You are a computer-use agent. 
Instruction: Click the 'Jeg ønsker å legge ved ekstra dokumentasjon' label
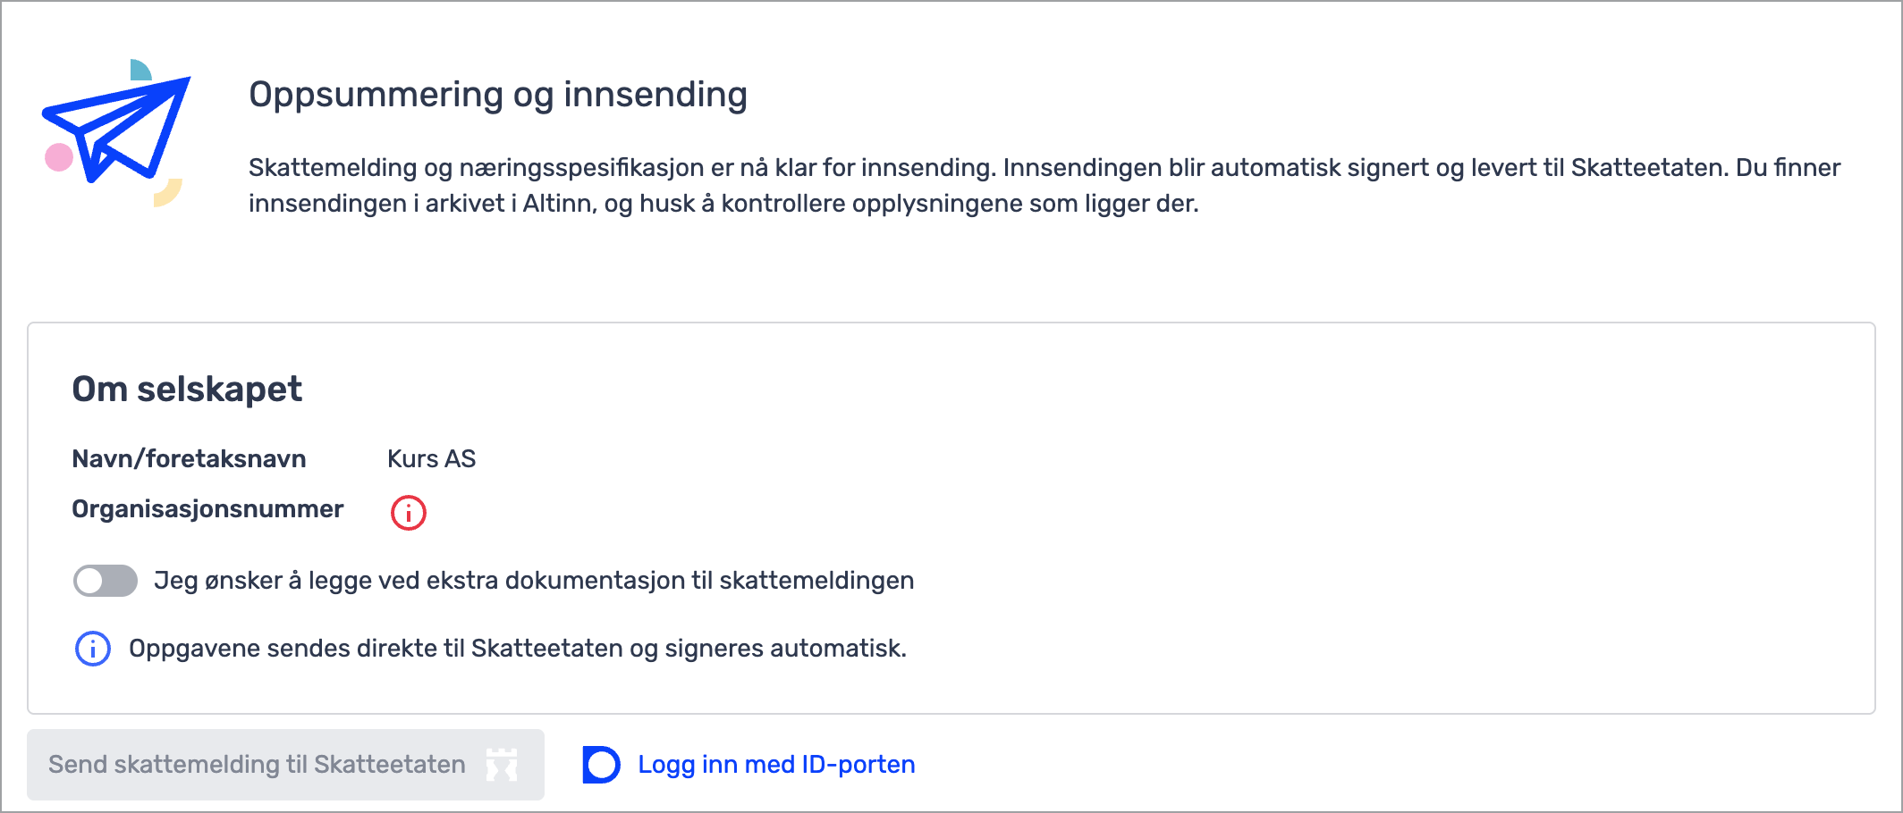[x=534, y=581]
